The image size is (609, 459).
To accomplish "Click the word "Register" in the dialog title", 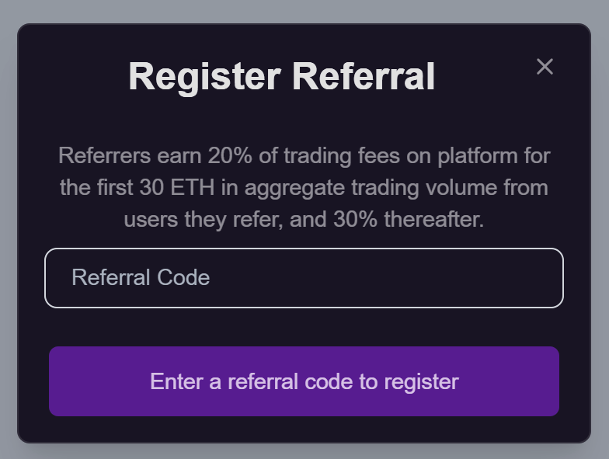I will 204,77.
